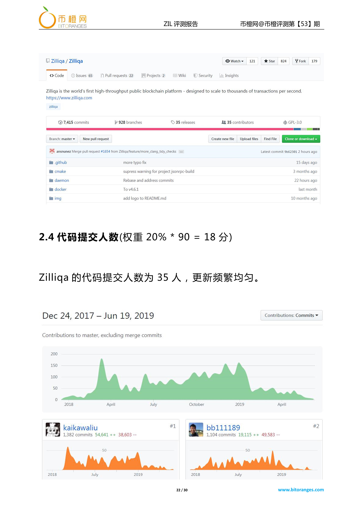Open the Projects tab

pyautogui.click(x=153, y=76)
